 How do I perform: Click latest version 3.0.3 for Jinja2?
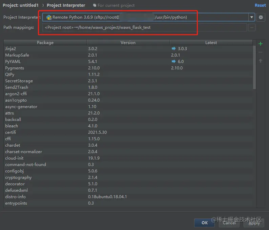point(182,48)
